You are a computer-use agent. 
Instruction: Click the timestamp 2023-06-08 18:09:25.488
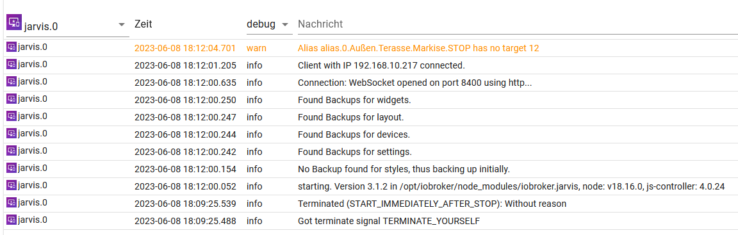(185, 221)
